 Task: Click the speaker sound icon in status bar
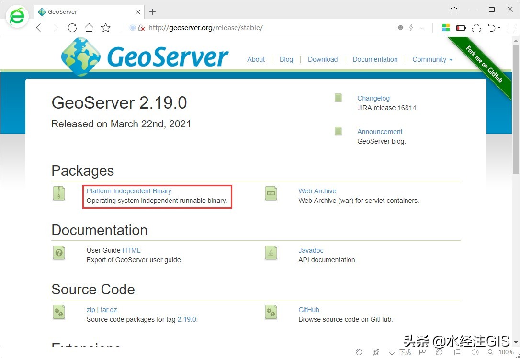point(475,352)
